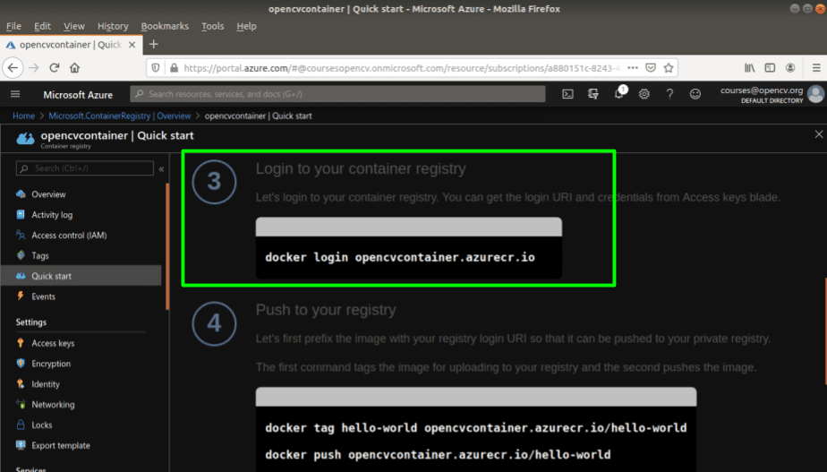
Task: Open Locks settings
Action: (42, 425)
